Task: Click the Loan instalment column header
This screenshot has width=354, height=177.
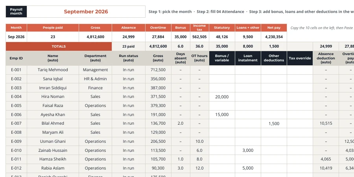Action: coord(248,58)
